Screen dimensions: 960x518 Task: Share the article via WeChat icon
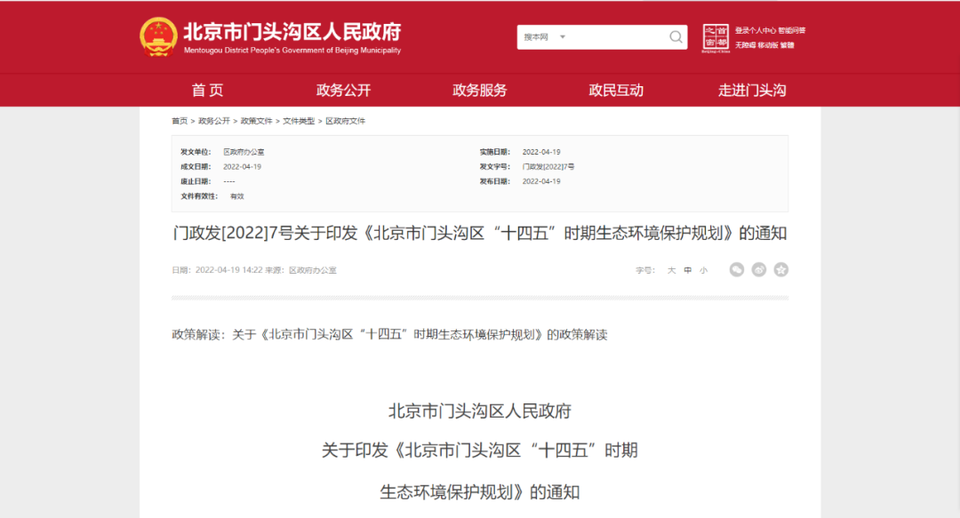(x=736, y=269)
